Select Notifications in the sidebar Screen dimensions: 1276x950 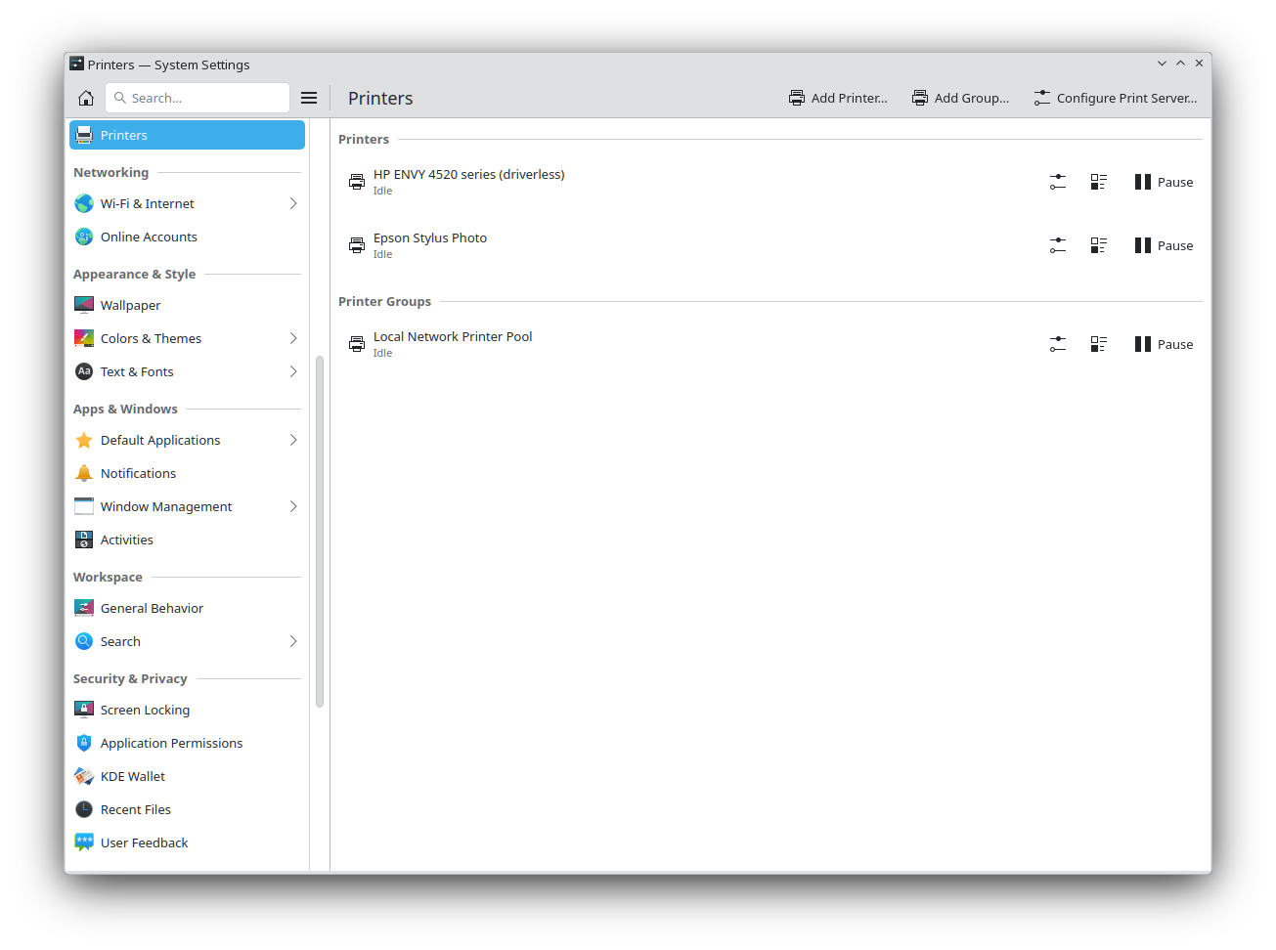click(138, 473)
